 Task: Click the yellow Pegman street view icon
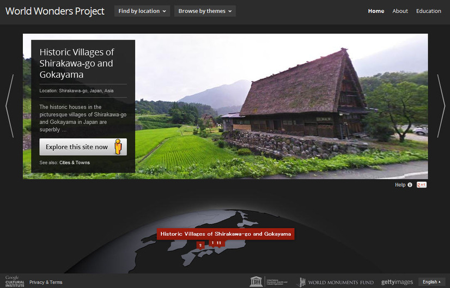[x=118, y=146]
